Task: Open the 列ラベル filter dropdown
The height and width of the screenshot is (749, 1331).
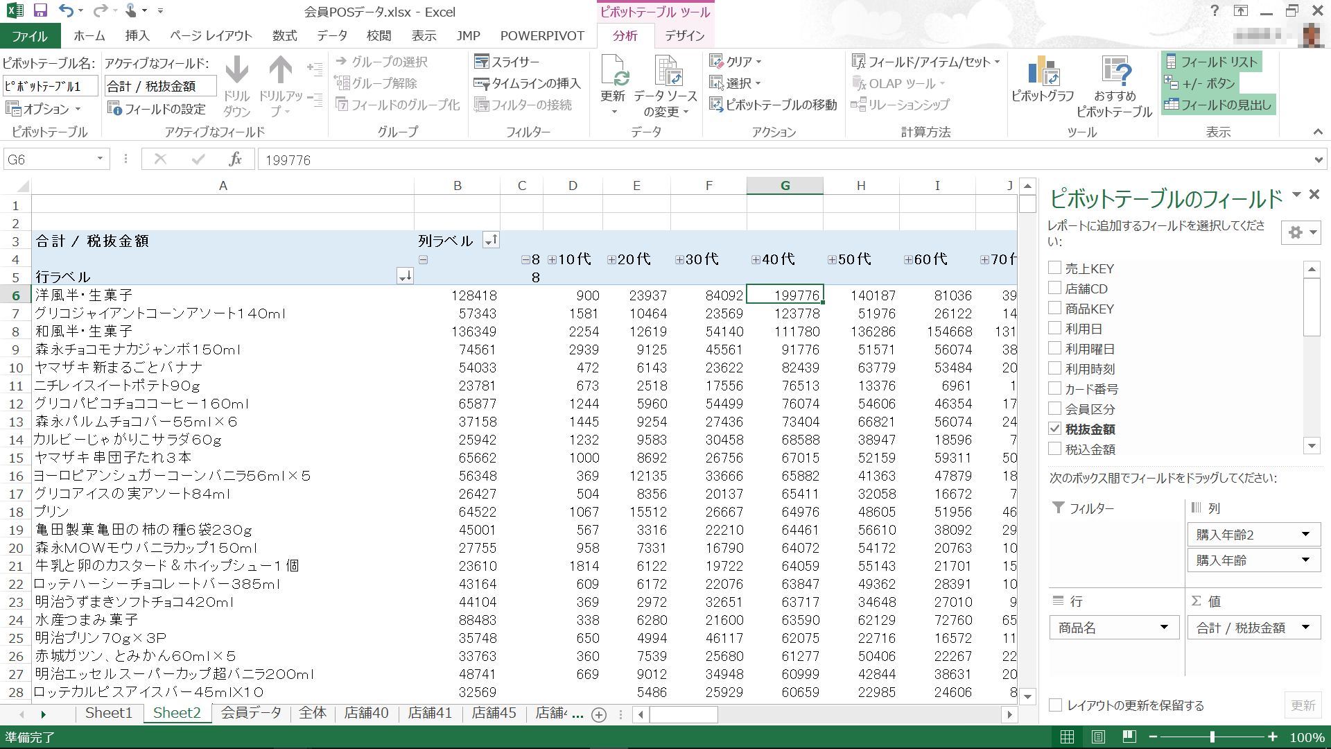Action: [x=491, y=241]
